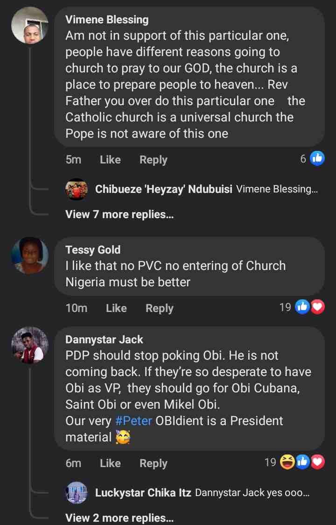Reply to Vimene Blessing's comment
The width and height of the screenshot is (336, 525).
pos(153,160)
